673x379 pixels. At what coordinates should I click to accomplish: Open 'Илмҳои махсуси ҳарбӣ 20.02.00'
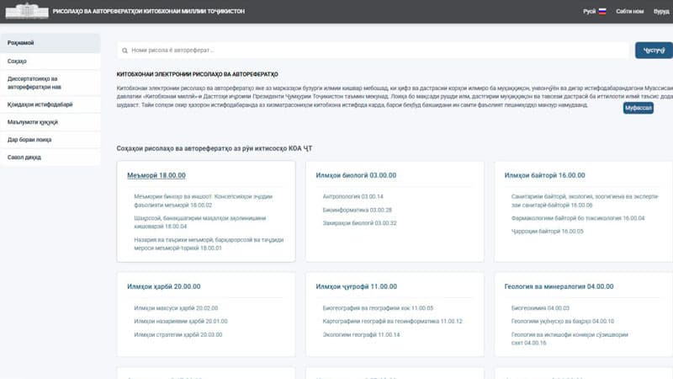176,308
